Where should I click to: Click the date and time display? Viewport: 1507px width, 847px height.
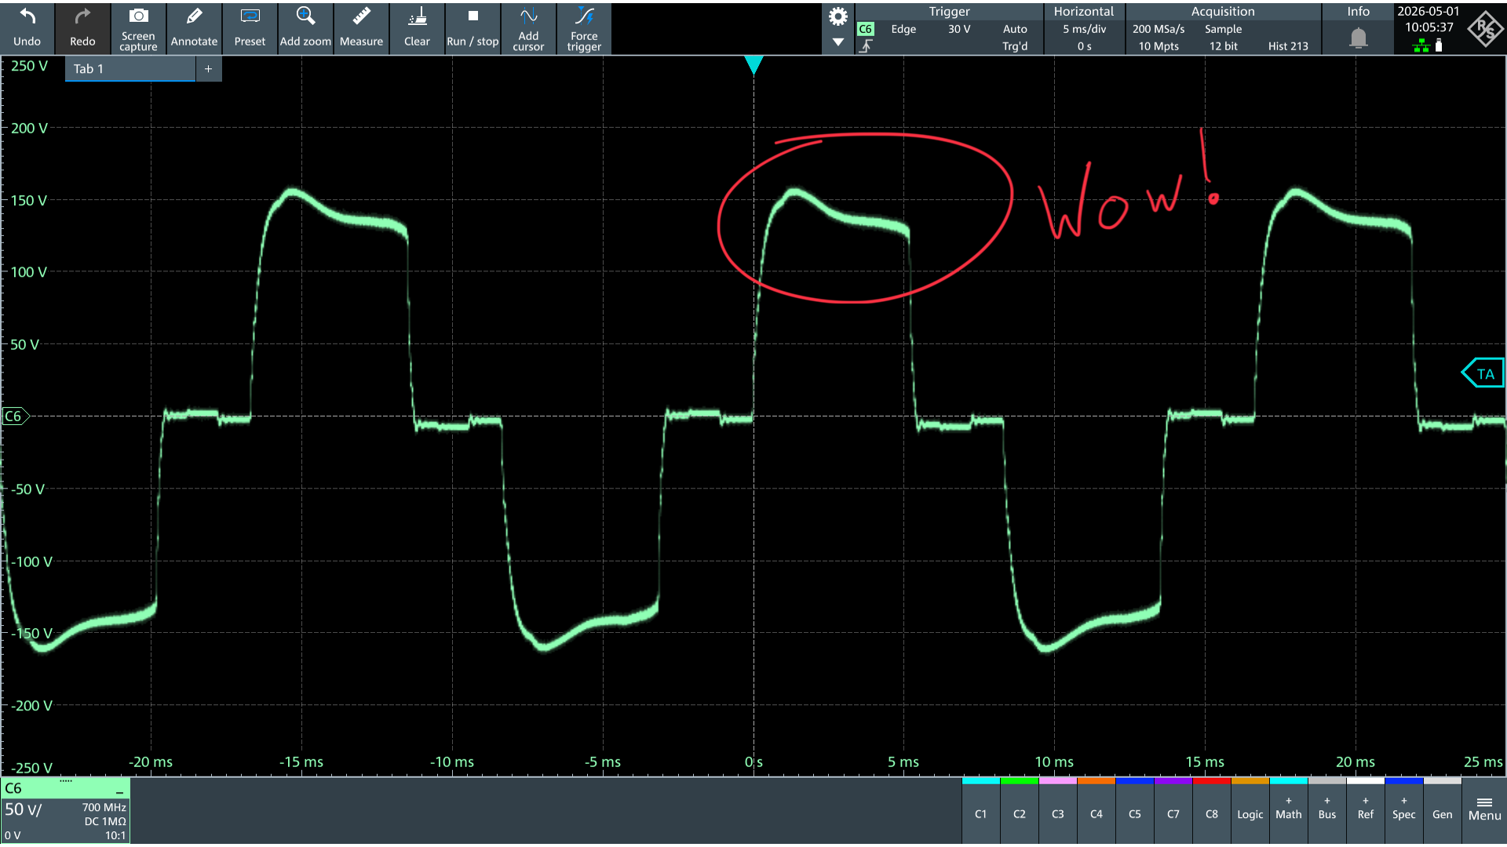pos(1429,19)
